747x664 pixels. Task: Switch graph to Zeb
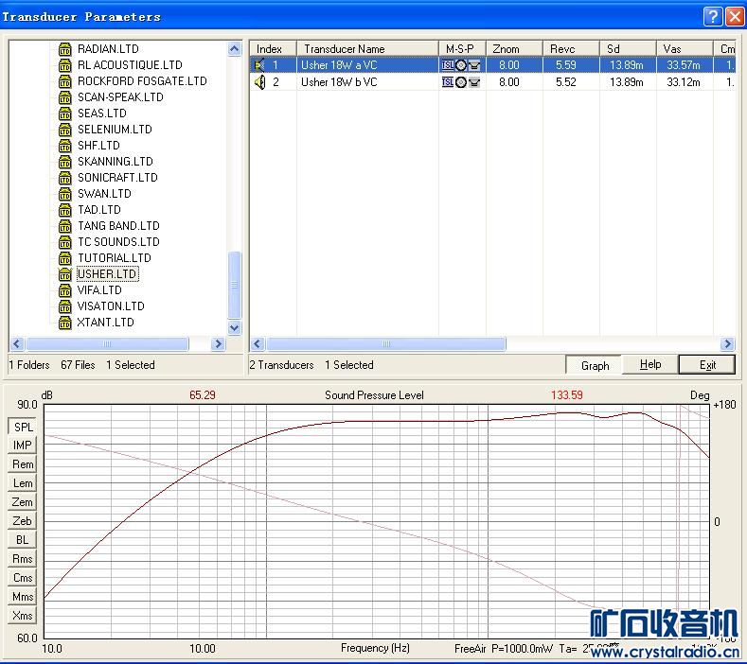coord(23,521)
